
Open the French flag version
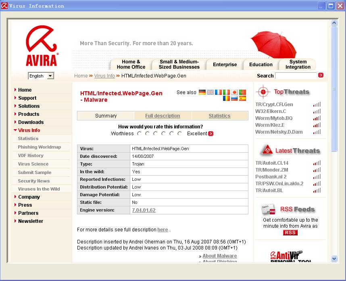[x=218, y=92]
